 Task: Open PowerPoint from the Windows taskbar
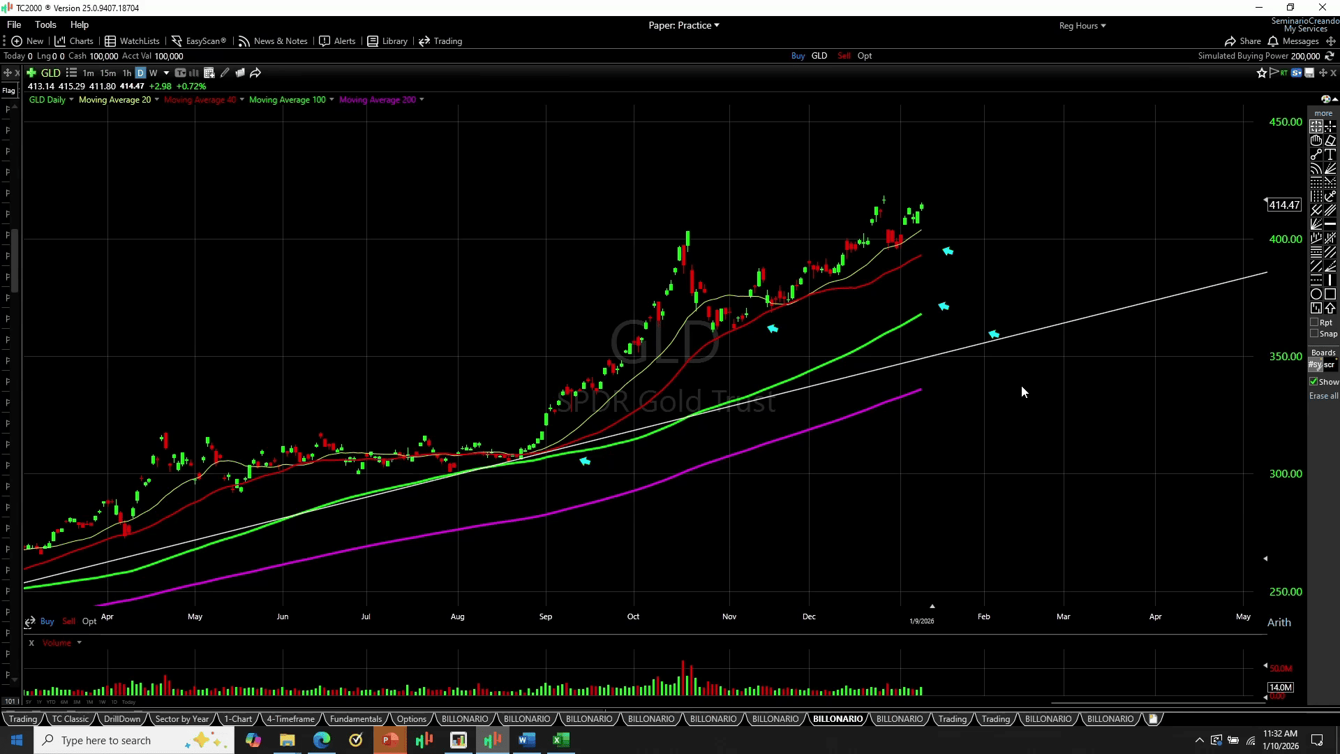pos(389,740)
